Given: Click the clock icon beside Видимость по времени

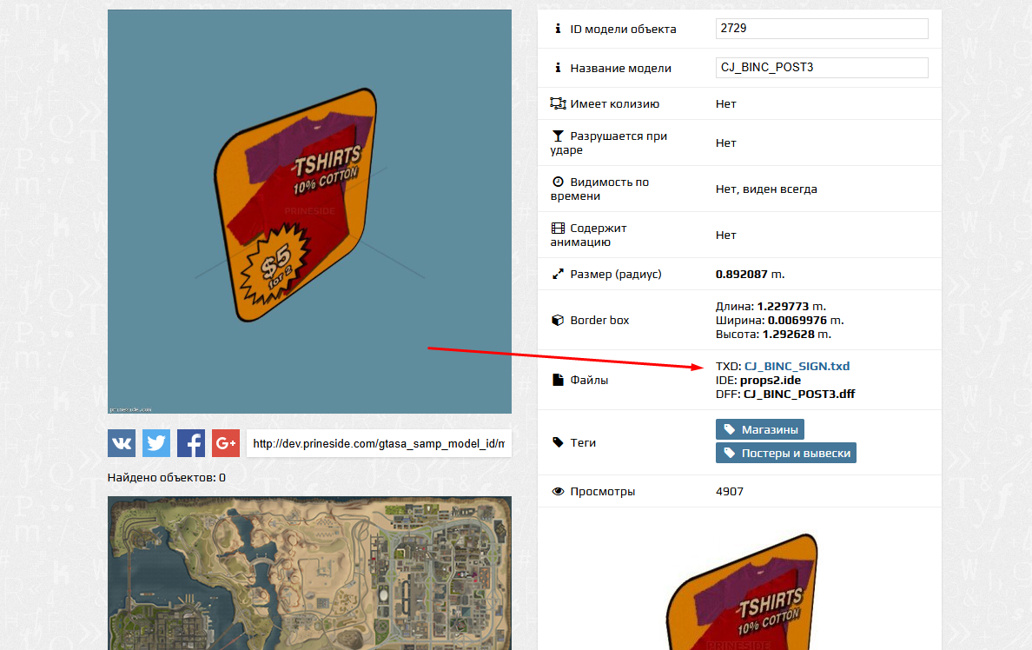Looking at the screenshot, I should (558, 182).
